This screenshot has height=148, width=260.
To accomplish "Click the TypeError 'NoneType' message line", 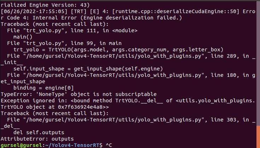I will (x=79, y=94).
